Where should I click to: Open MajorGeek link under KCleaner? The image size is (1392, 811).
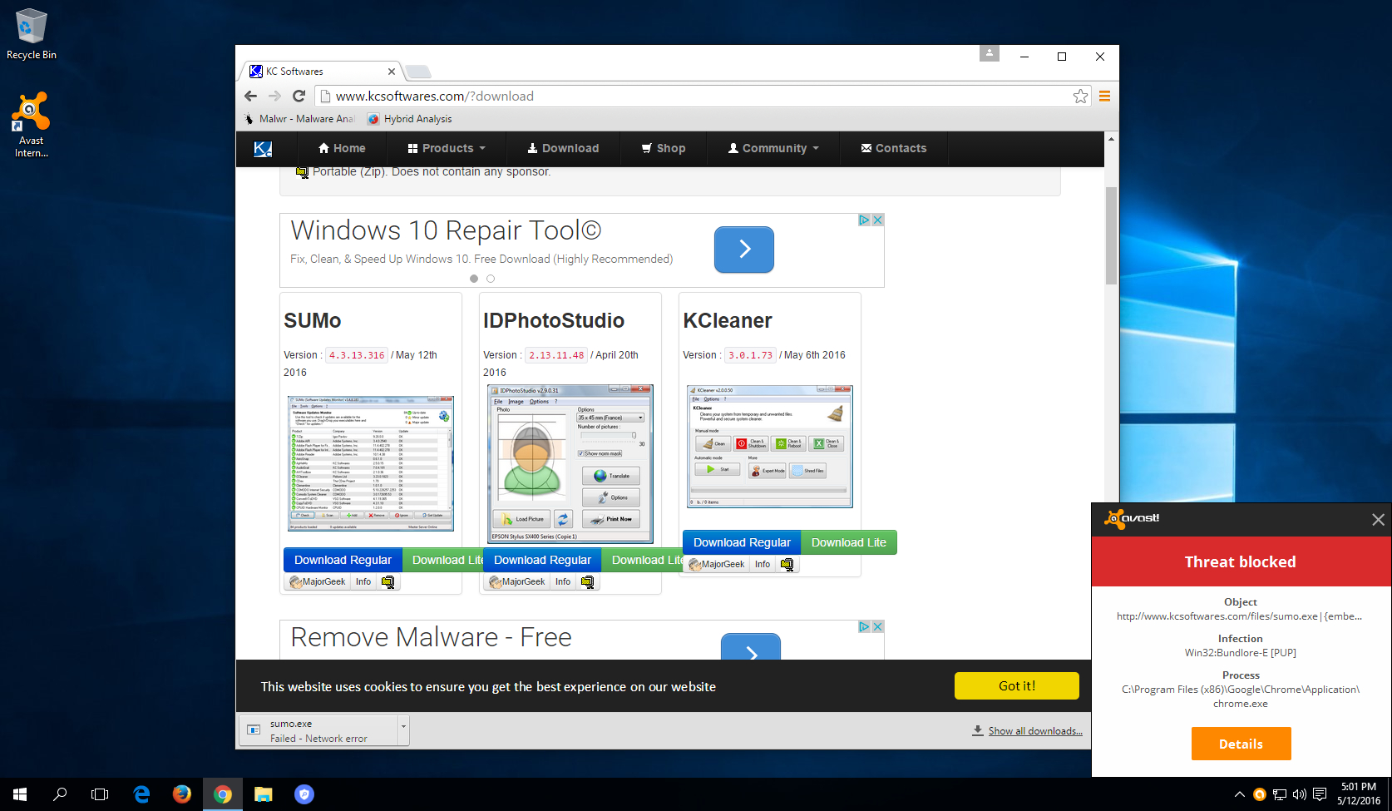pos(716,564)
